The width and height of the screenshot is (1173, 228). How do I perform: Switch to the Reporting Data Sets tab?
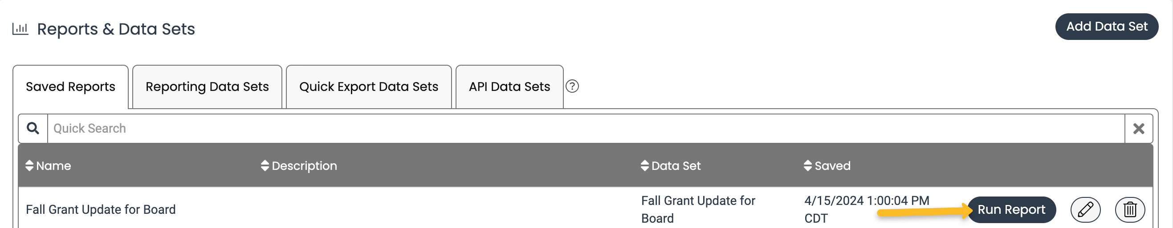207,86
